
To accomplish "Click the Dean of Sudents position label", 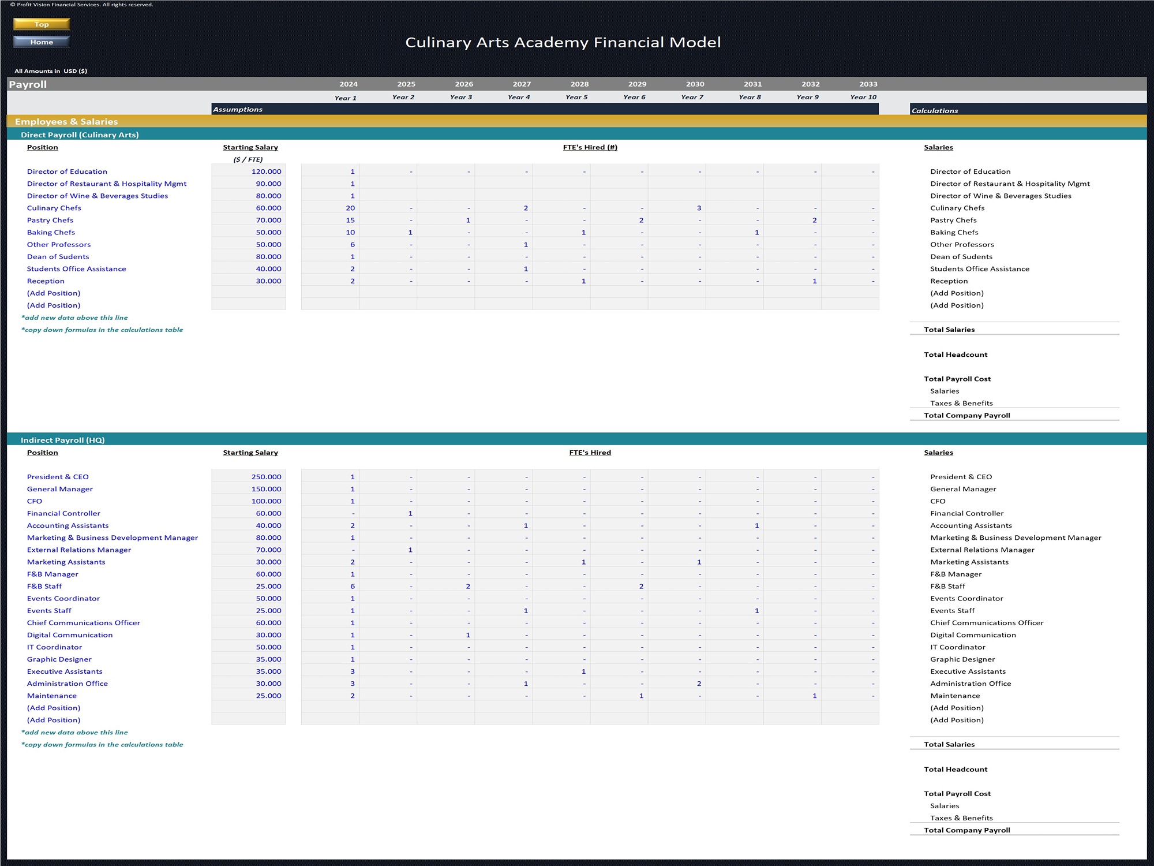I will 58,256.
